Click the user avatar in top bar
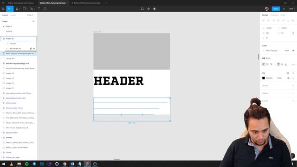The height and width of the screenshot is (167, 297). [267, 9]
